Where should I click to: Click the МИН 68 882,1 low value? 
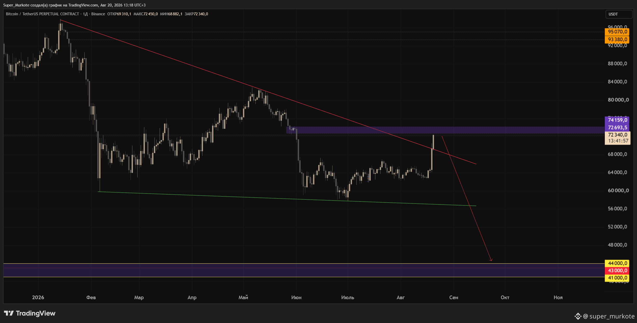(x=171, y=14)
